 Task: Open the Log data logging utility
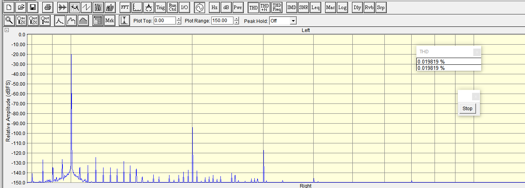click(342, 7)
